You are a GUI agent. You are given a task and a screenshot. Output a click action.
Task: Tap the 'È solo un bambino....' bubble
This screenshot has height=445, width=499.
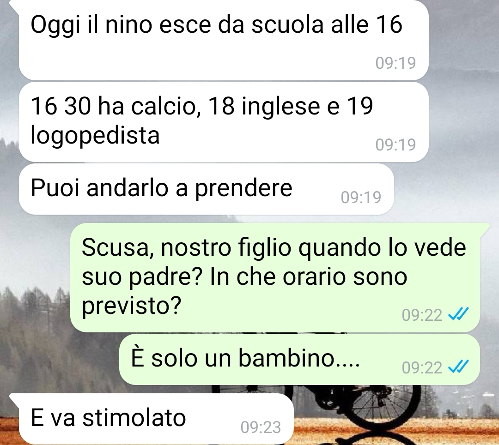point(299,359)
